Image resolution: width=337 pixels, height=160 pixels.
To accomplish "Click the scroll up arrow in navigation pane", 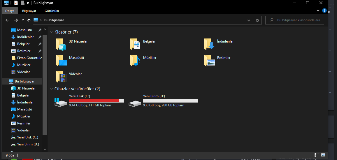I will pyautogui.click(x=45, y=29).
